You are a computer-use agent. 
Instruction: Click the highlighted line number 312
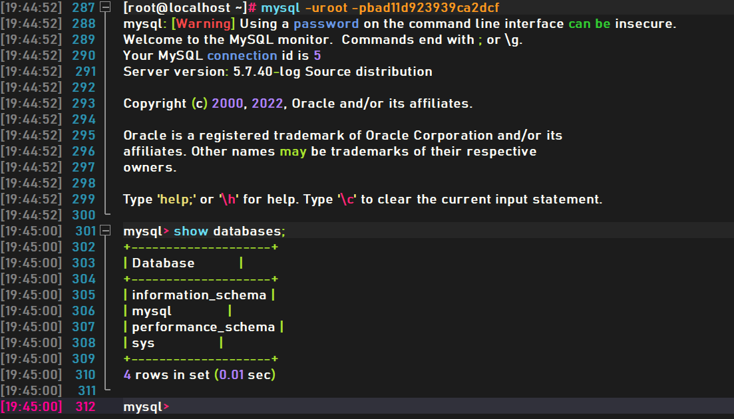(x=85, y=406)
